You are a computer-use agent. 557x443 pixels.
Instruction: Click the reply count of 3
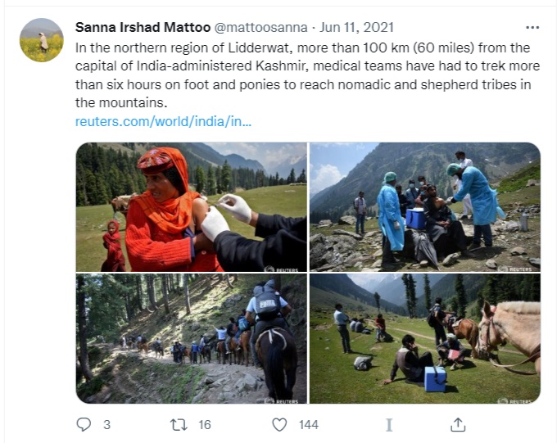click(x=106, y=424)
